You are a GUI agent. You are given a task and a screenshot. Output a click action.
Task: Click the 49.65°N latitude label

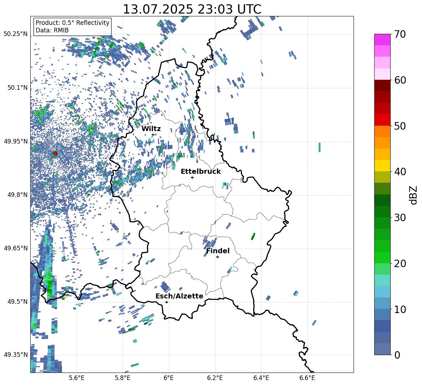tap(16, 248)
